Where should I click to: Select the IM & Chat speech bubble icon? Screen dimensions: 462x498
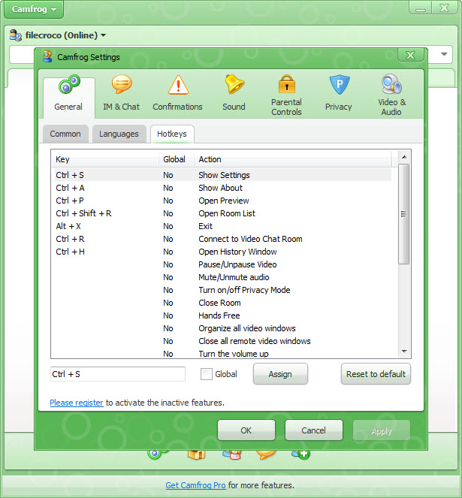tap(122, 84)
